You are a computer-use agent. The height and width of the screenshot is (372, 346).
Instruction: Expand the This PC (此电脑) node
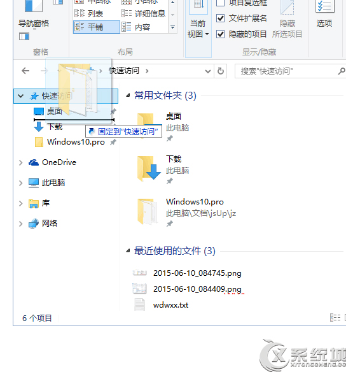pyautogui.click(x=20, y=183)
